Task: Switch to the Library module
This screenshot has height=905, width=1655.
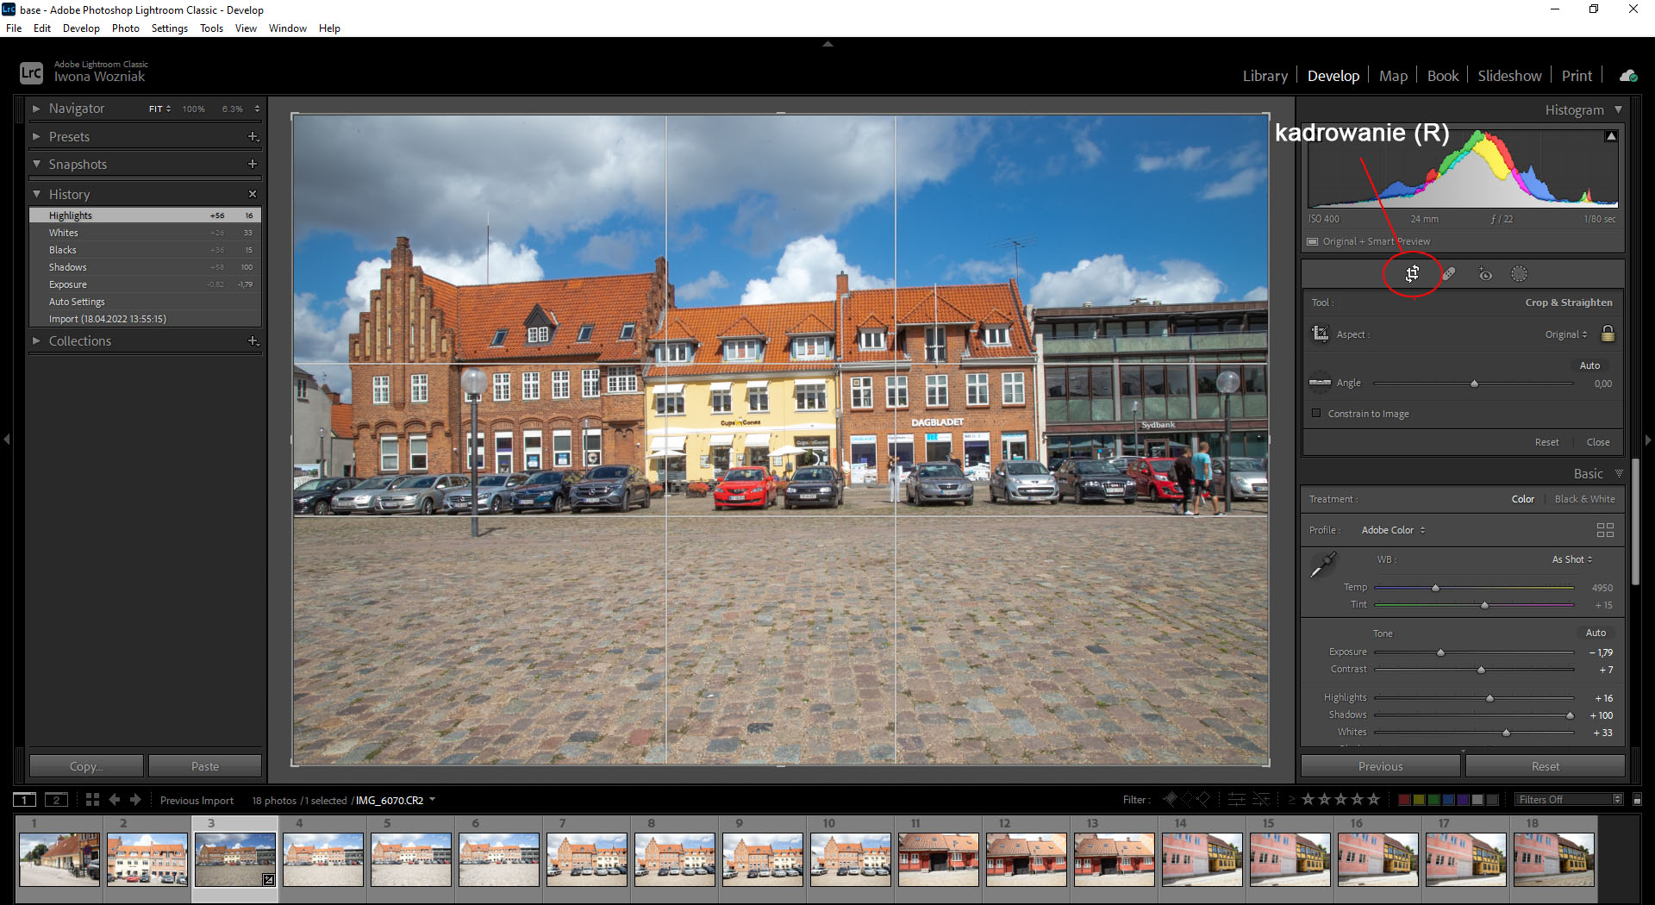Action: click(1265, 76)
